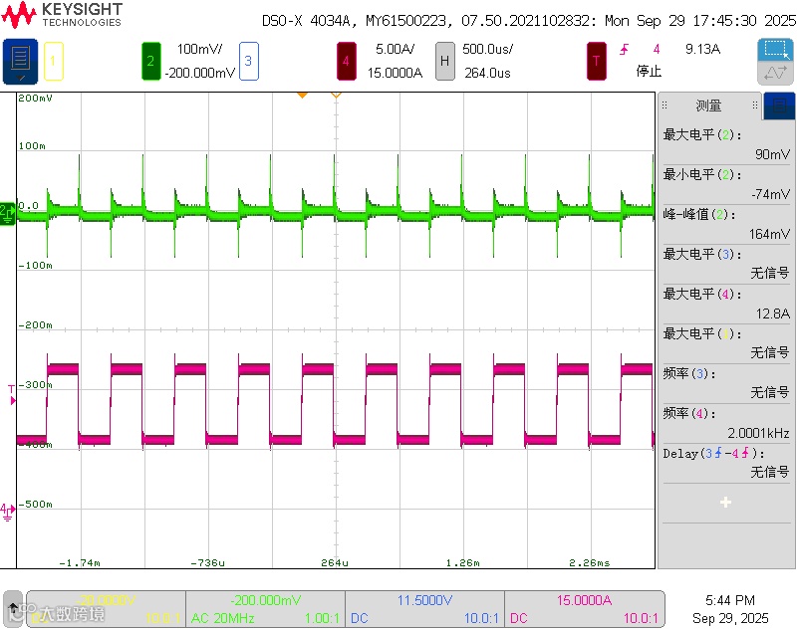
Task: Select 频率(4) measurement 2.0001kHz
Action: tap(726, 423)
